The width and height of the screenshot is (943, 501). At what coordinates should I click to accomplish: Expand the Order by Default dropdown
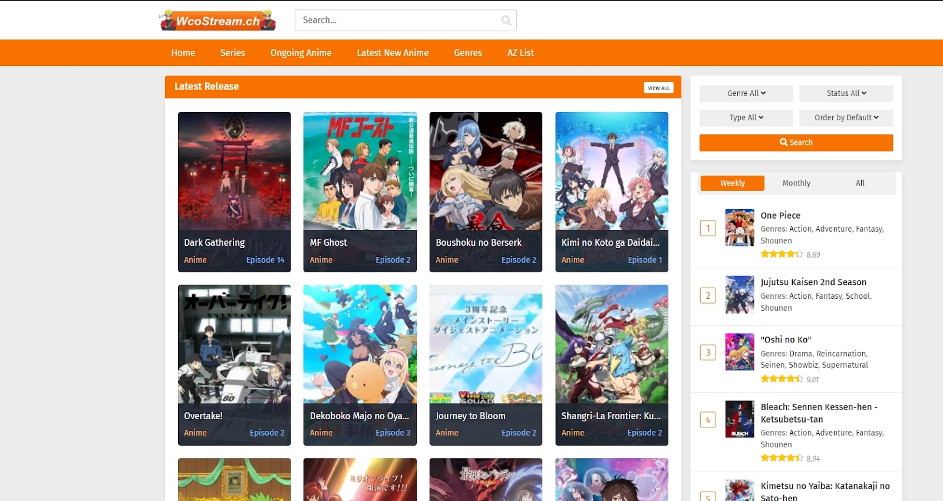point(846,117)
